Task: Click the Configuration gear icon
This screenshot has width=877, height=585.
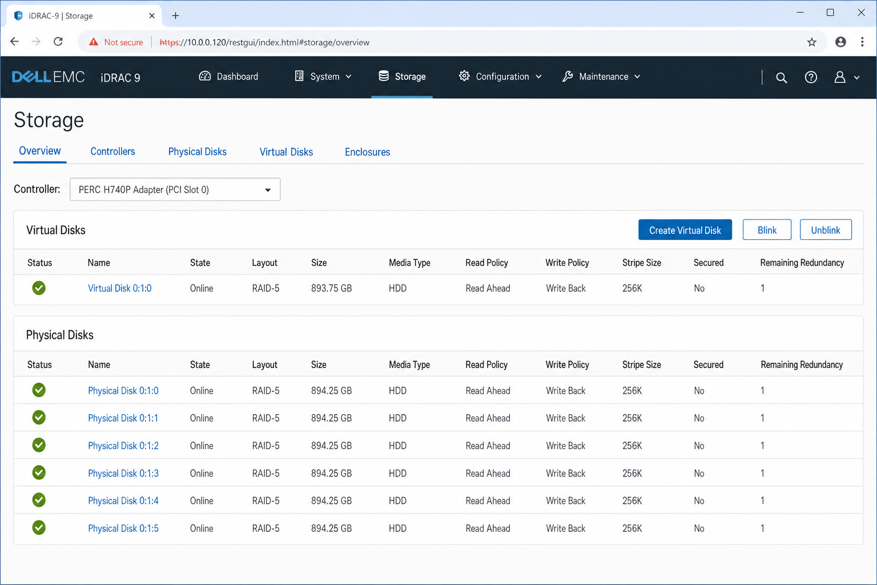Action: tap(464, 76)
